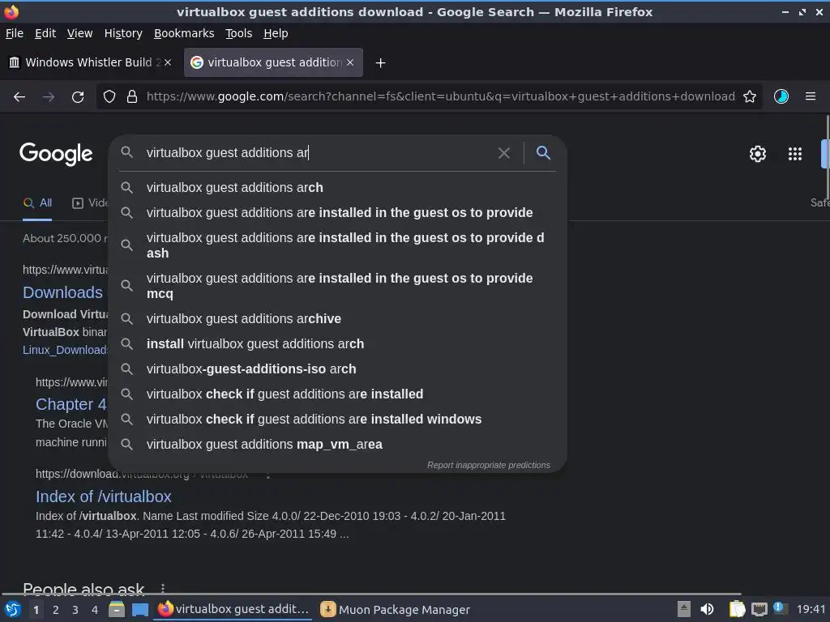Choose suggestion 'virtualbox-guest-additions-iso arch'
The height and width of the screenshot is (622, 830).
337,369
